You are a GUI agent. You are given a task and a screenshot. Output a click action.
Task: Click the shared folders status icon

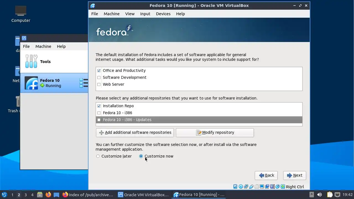coord(256,187)
